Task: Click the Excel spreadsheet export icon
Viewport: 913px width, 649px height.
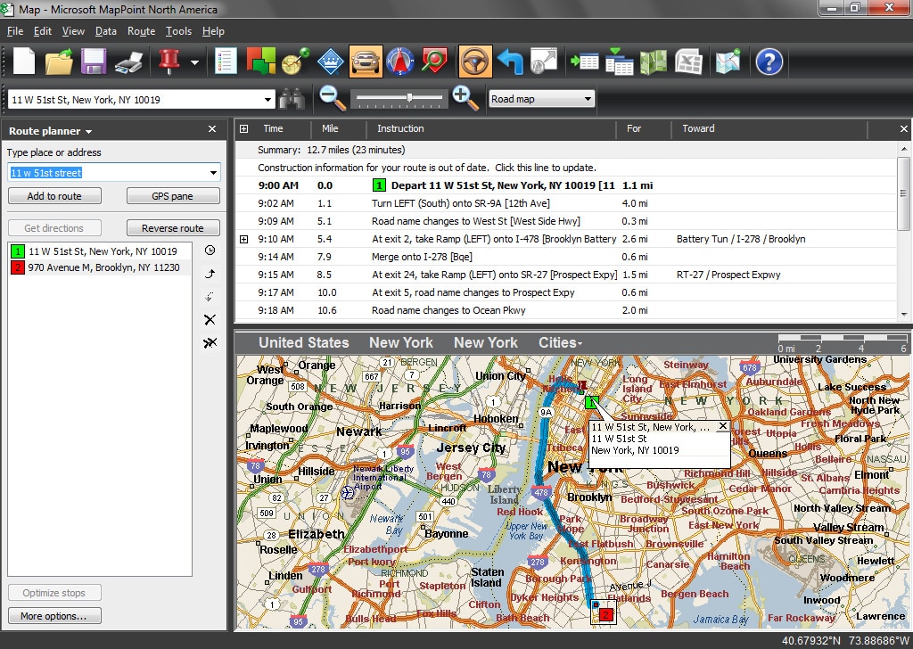Action: [688, 62]
